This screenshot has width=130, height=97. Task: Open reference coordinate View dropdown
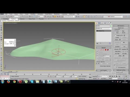[x=41, y=16]
